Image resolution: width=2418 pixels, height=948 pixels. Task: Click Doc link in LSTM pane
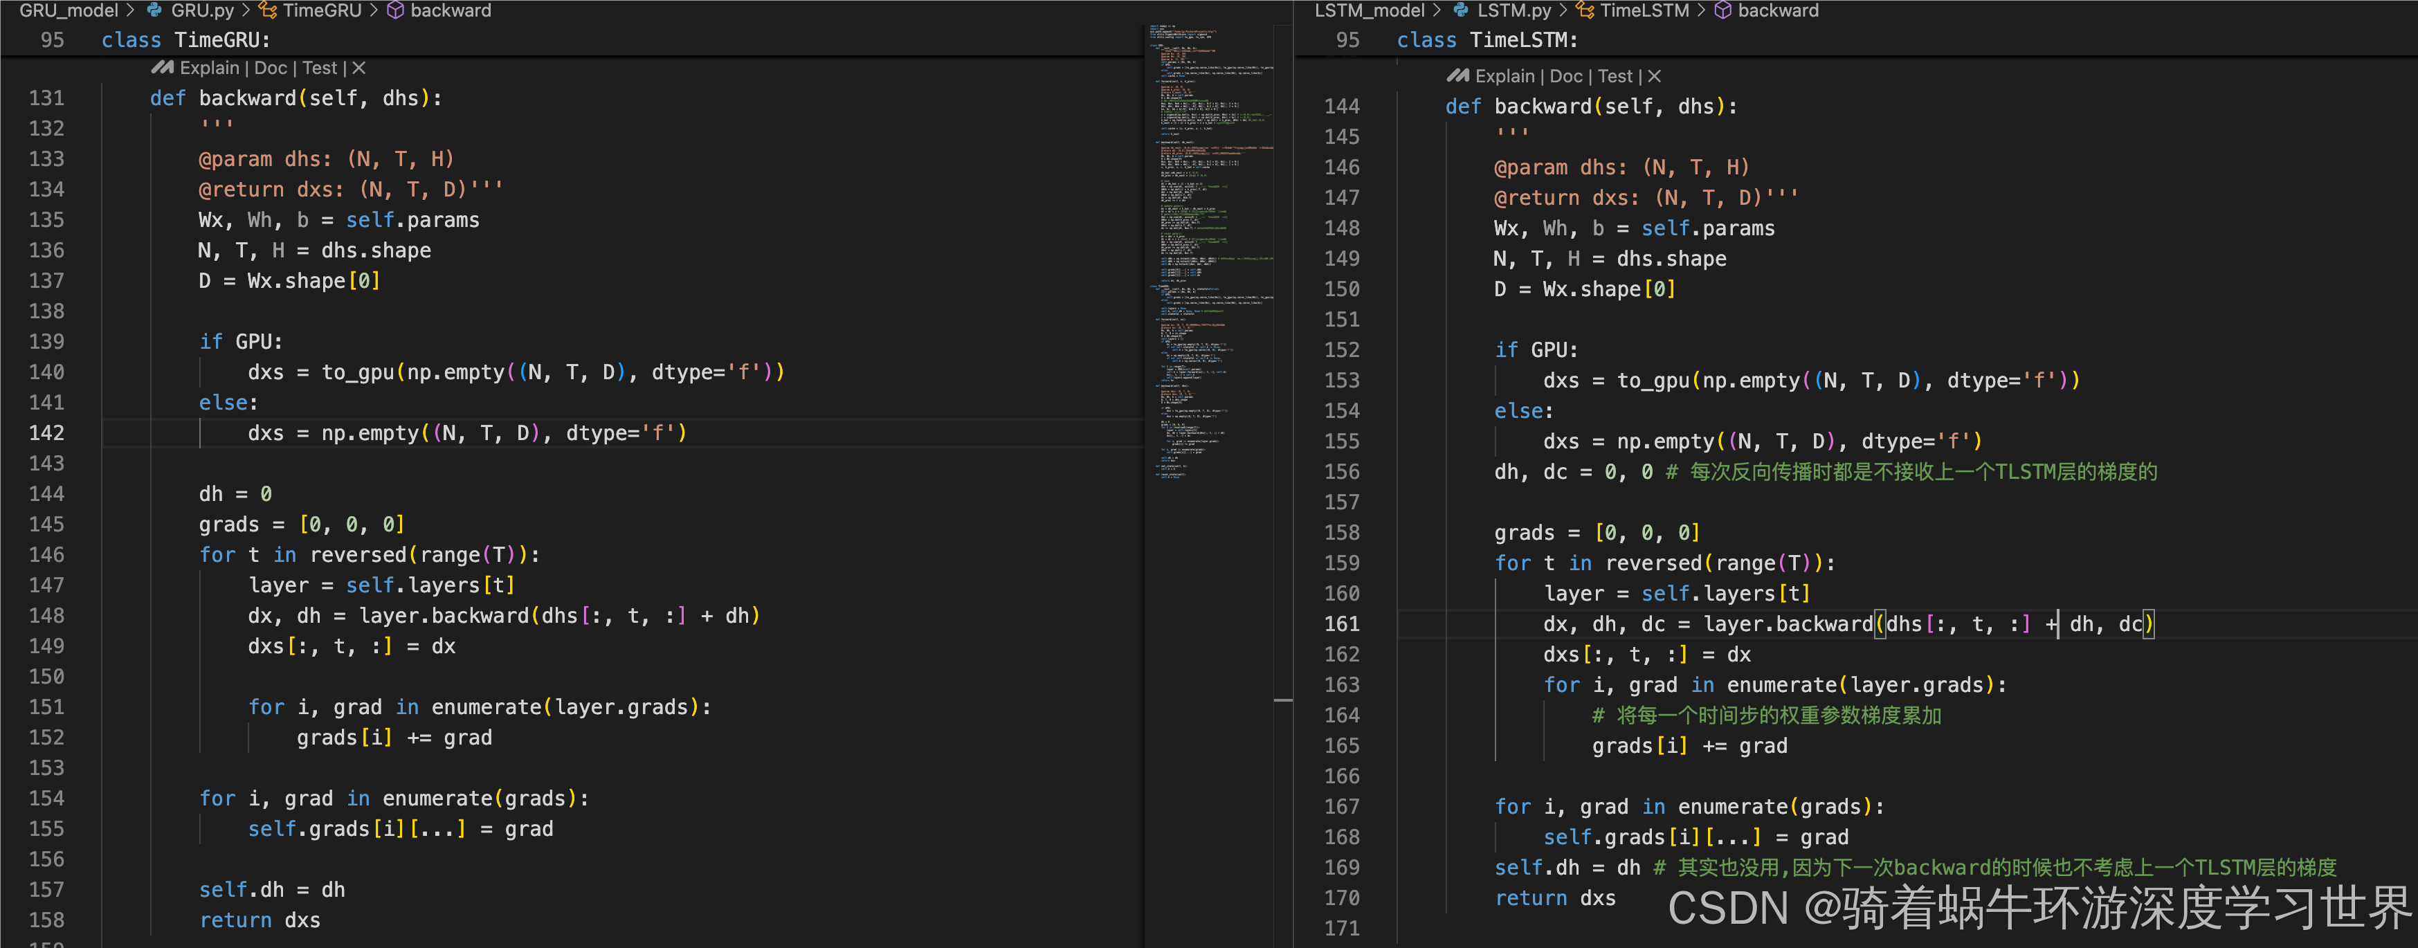coord(1565,77)
